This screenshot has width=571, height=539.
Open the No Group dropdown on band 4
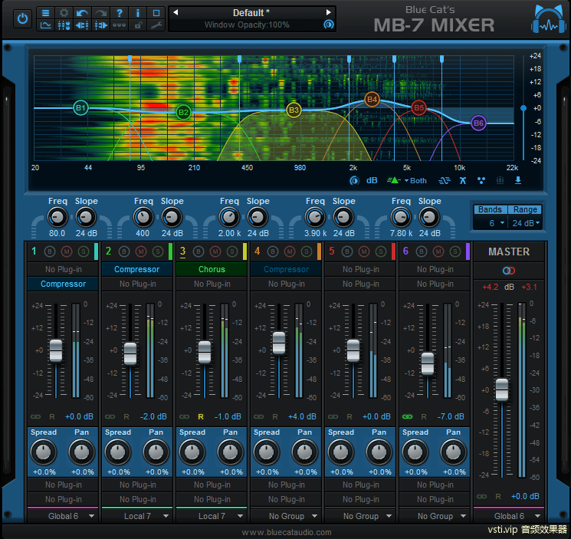(286, 516)
